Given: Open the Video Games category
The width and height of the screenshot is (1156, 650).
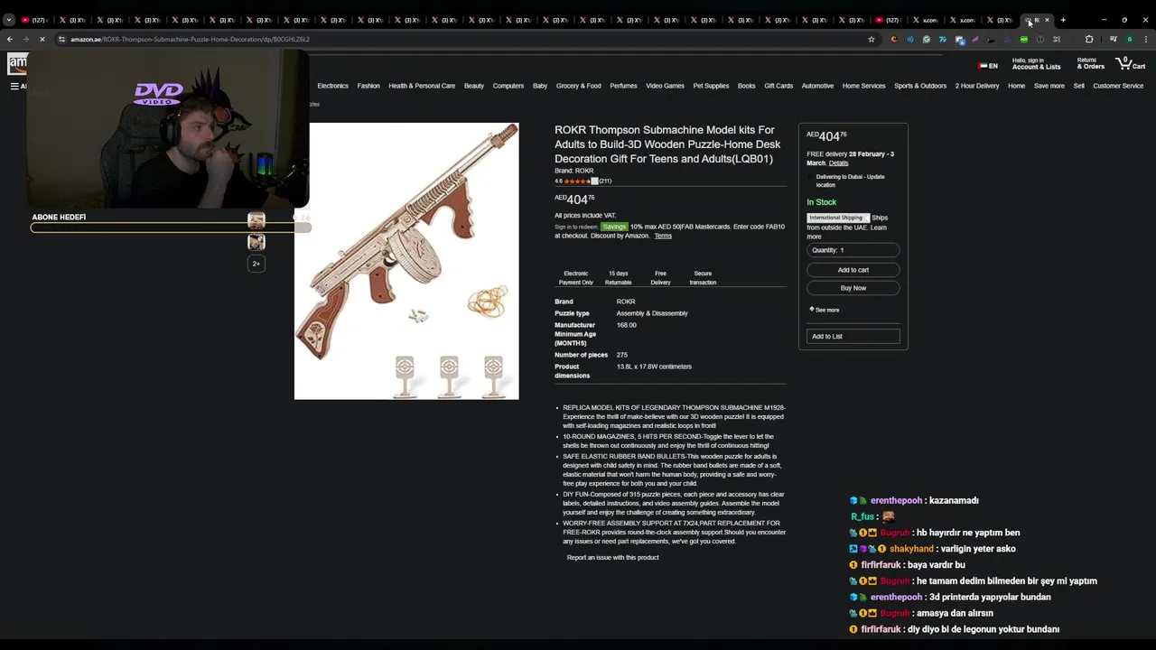Looking at the screenshot, I should pyautogui.click(x=665, y=86).
